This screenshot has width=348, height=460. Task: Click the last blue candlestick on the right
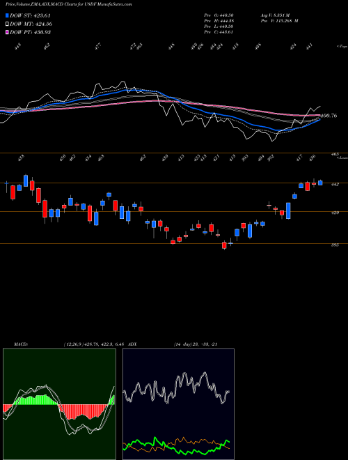(x=320, y=183)
